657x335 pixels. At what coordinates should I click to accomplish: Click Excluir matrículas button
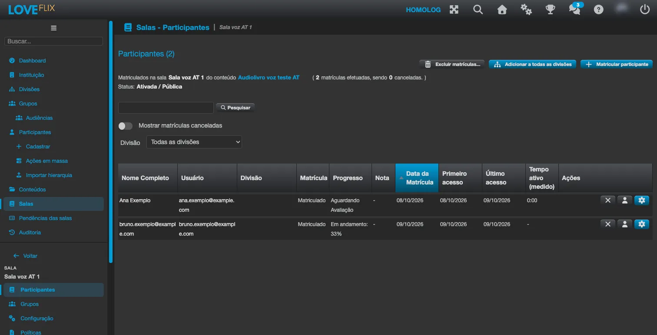pyautogui.click(x=452, y=64)
